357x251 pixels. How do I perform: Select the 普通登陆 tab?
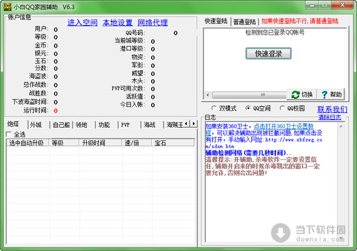click(245, 22)
